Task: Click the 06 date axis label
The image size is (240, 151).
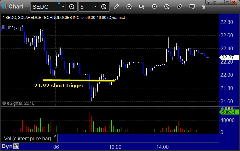Action: click(x=56, y=147)
